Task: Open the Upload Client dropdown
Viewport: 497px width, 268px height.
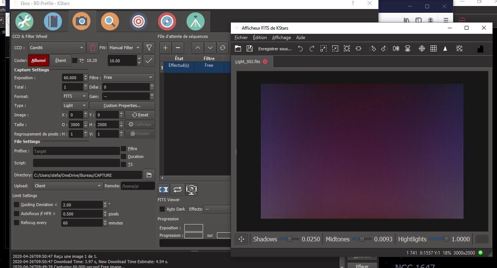Action: coord(68,186)
